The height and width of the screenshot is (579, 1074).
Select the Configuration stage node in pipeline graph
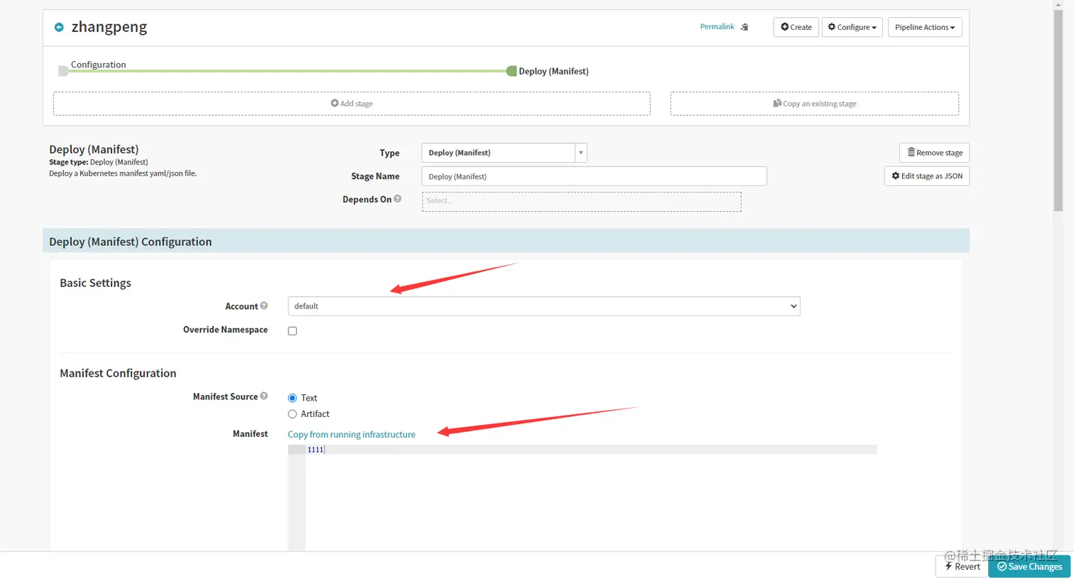click(x=64, y=70)
